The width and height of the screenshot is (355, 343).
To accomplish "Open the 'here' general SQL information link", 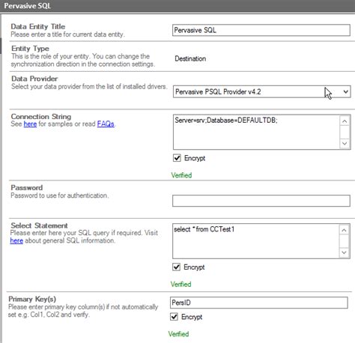I will click(x=16, y=240).
